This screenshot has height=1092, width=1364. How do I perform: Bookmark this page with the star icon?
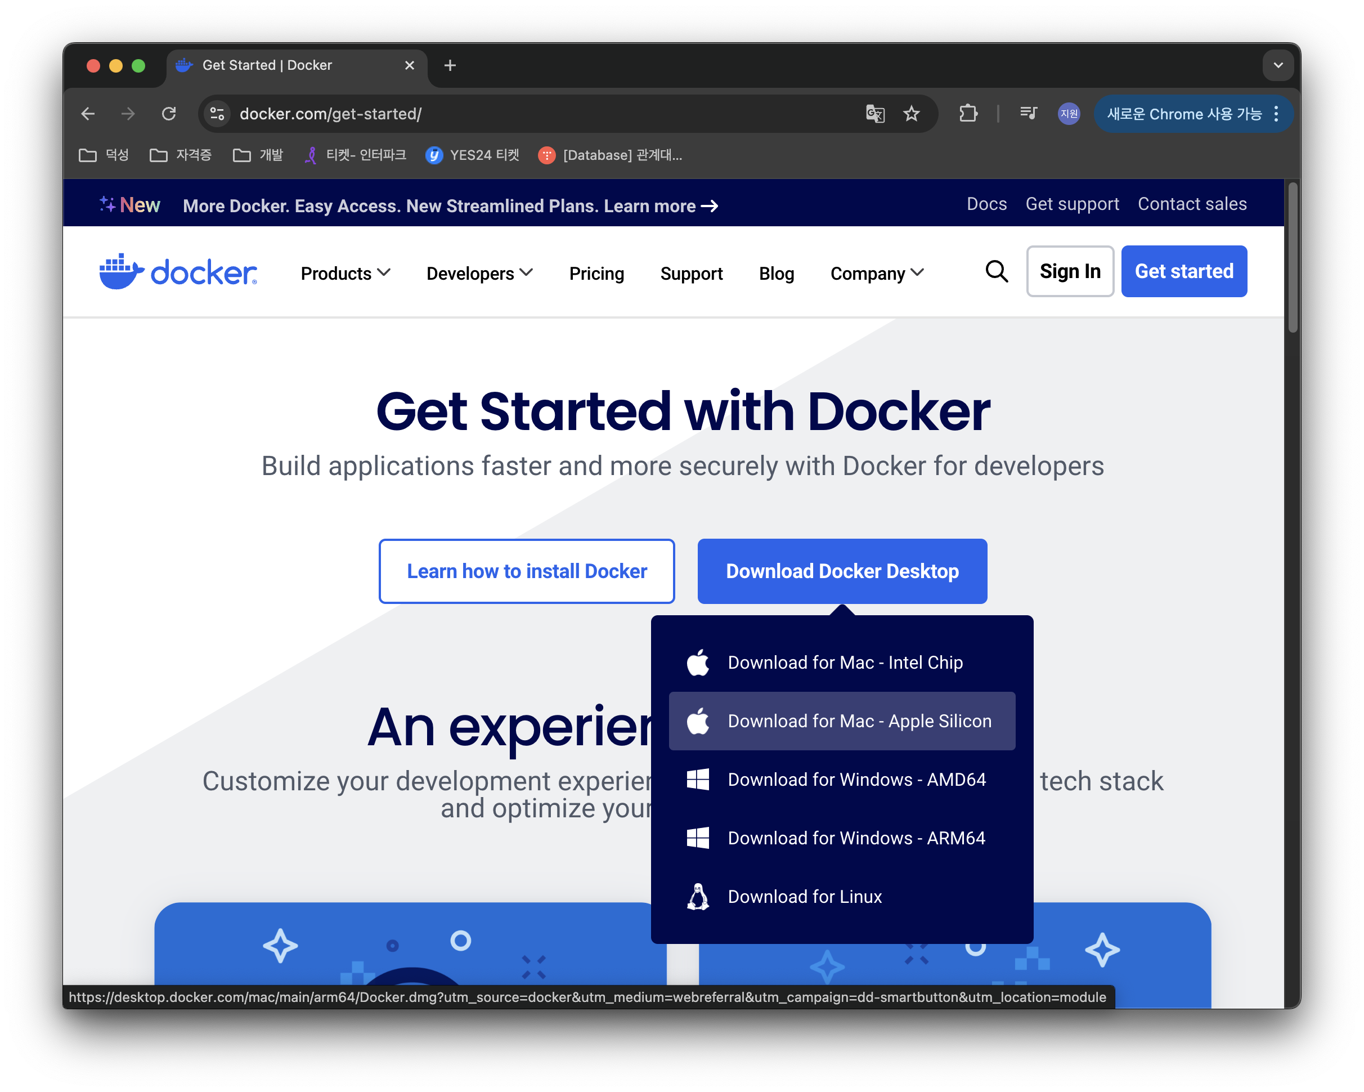(912, 114)
